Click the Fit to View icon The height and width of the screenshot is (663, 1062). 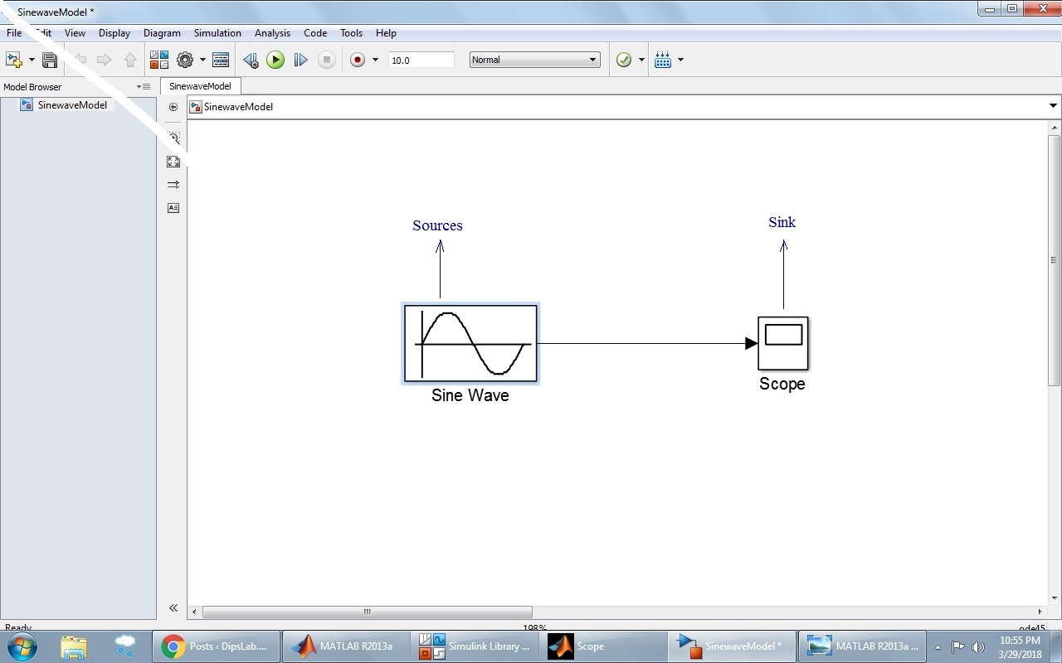click(x=173, y=162)
